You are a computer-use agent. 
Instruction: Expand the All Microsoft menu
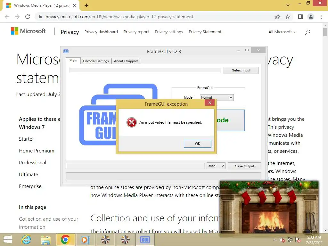coord(283,32)
